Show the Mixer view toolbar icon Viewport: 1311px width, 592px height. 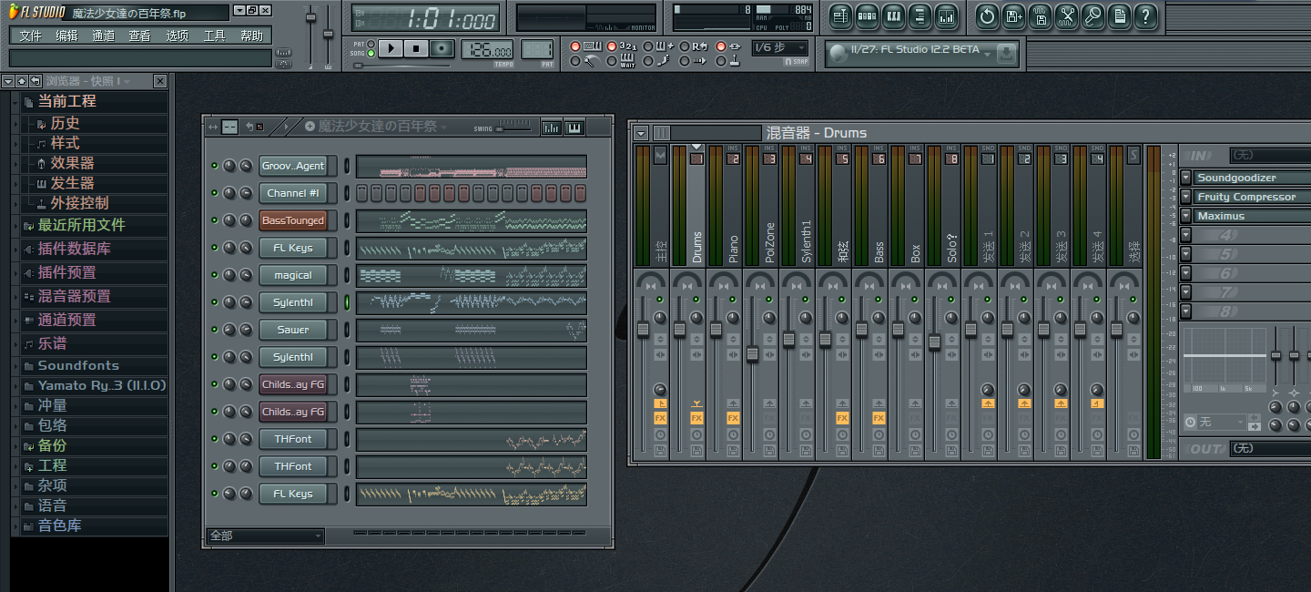946,16
